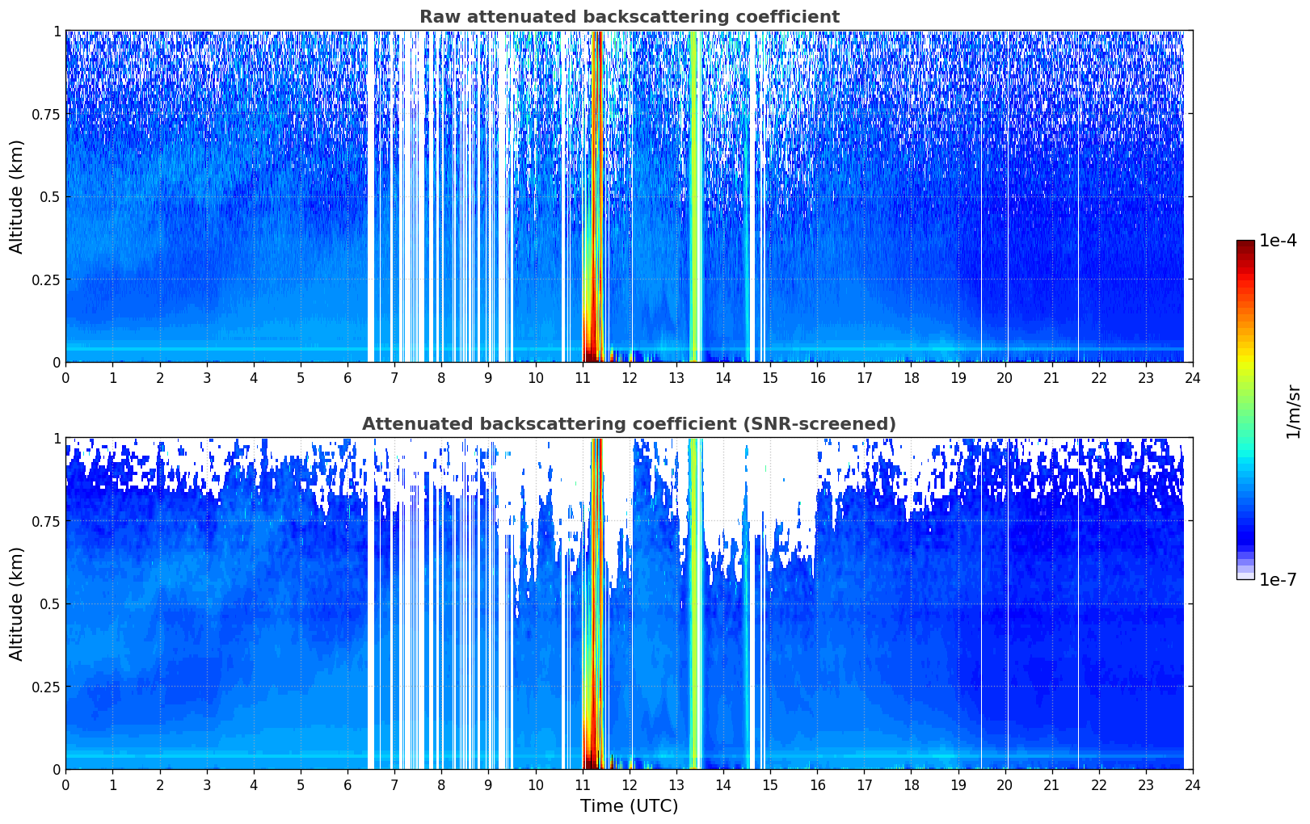
Task: Click the "1/m/sr" colorbar unit label
Action: pos(1293,410)
